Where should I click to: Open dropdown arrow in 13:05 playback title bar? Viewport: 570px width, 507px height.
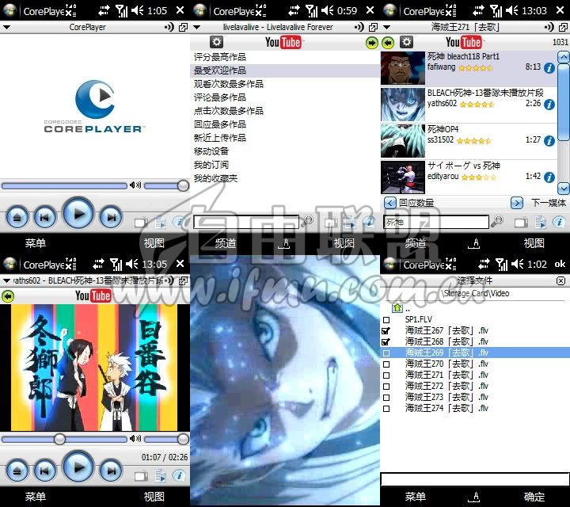point(6,280)
